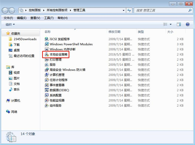195x145 pixels.
Task: Select the Windows 内存诊断 icon
Action: 47,49
